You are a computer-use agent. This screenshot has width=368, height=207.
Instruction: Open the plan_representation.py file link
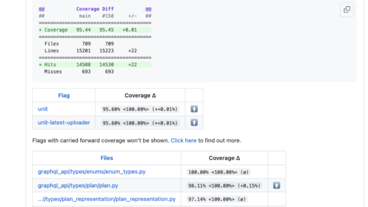[107, 199]
